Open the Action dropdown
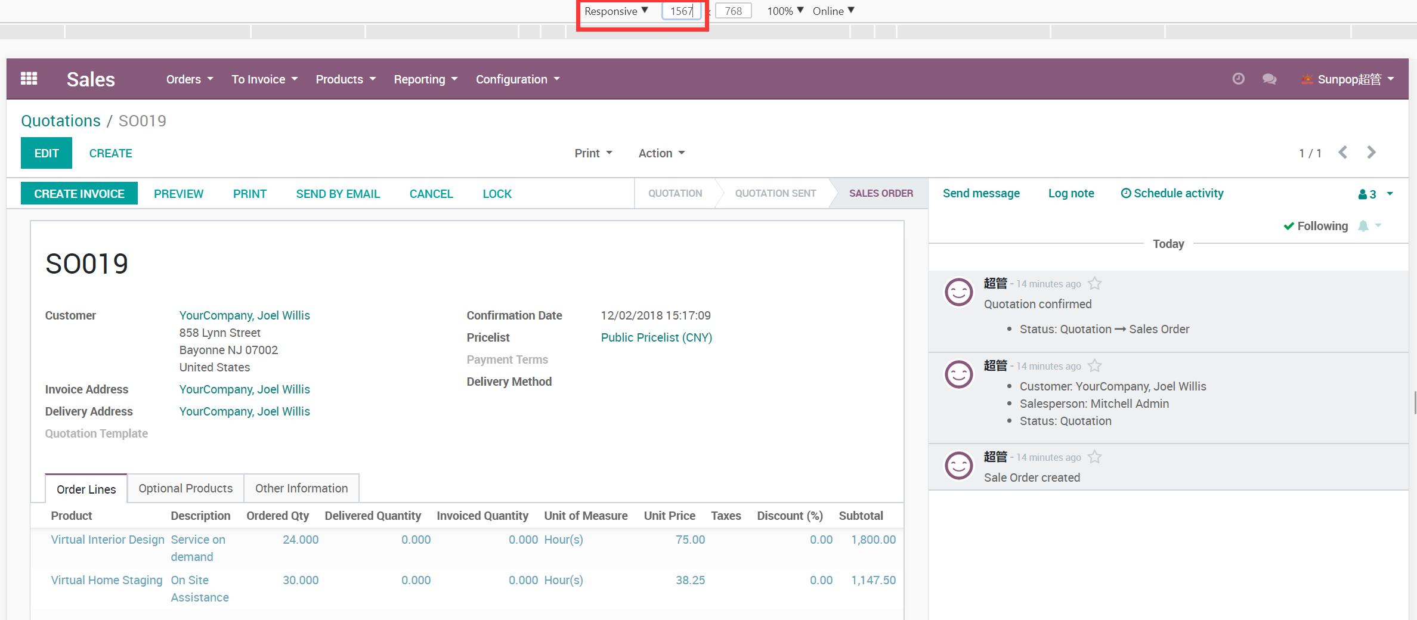 point(661,153)
